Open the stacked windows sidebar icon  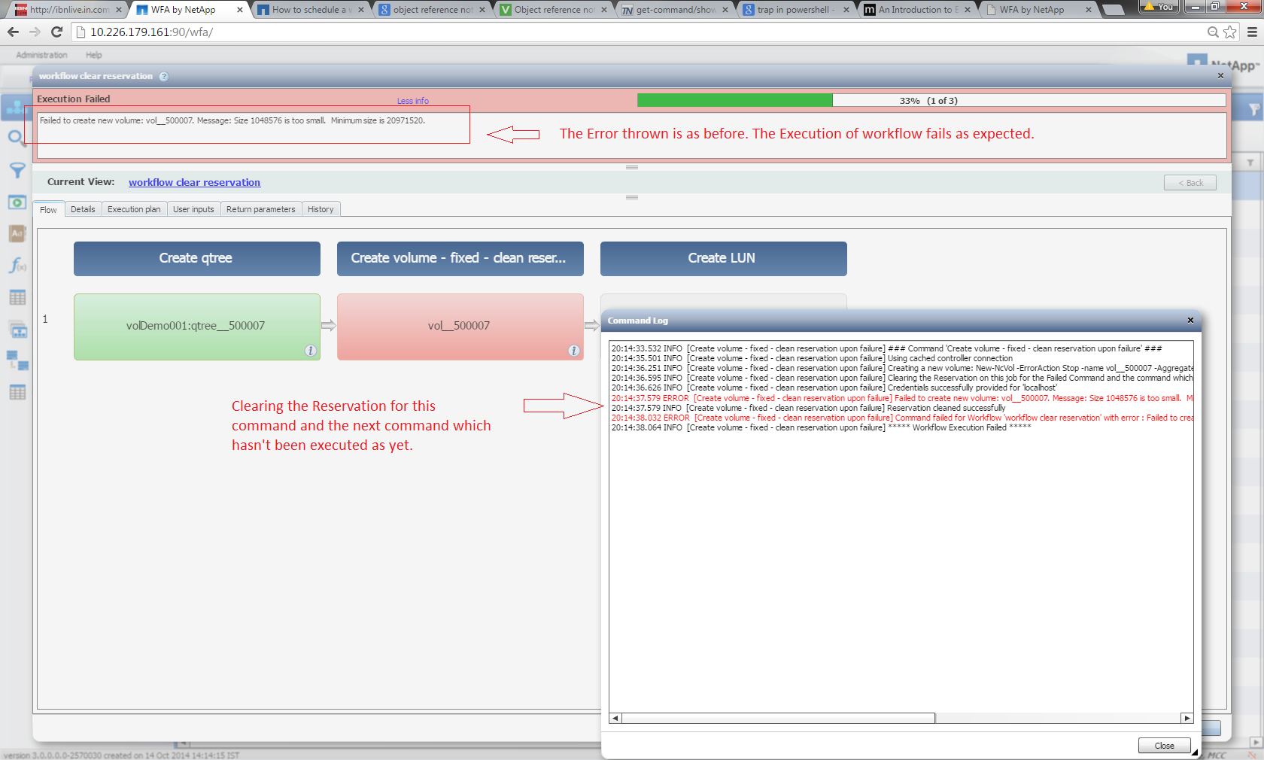(x=17, y=329)
